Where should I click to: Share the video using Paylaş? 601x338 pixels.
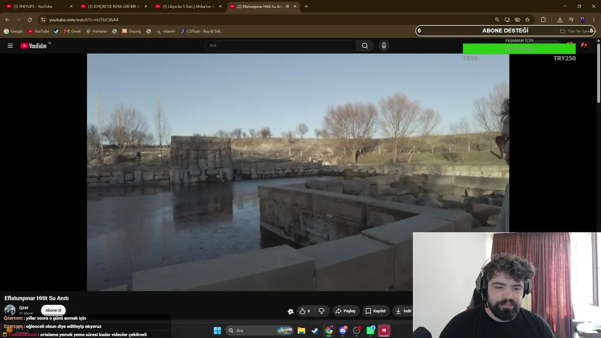point(345,311)
